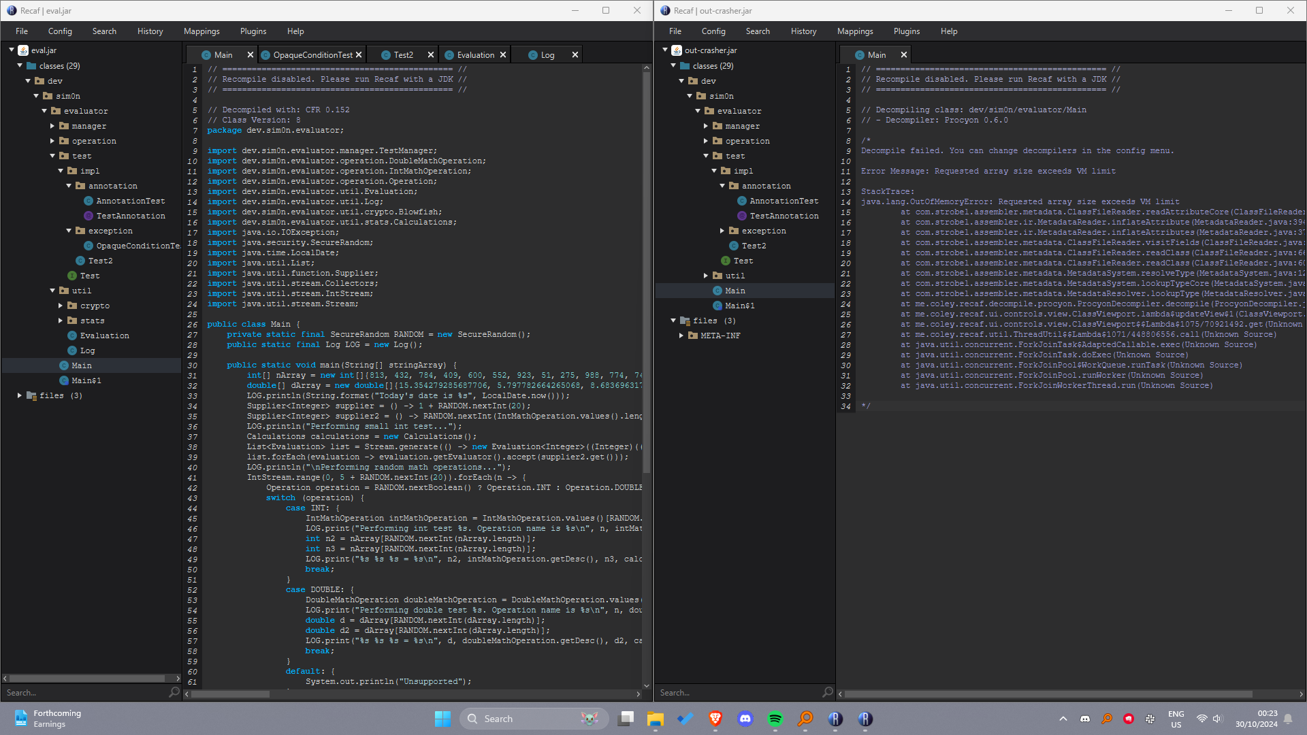Expand util package in out-crasher.jar tree
The height and width of the screenshot is (735, 1307).
[706, 276]
